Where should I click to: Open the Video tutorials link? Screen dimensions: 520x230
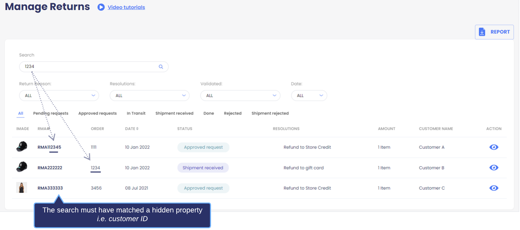point(126,7)
